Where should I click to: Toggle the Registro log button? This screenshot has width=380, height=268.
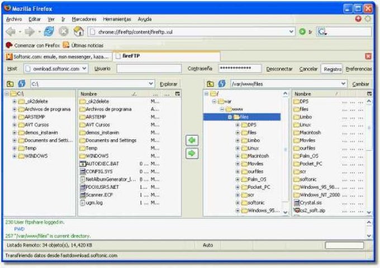(x=332, y=69)
